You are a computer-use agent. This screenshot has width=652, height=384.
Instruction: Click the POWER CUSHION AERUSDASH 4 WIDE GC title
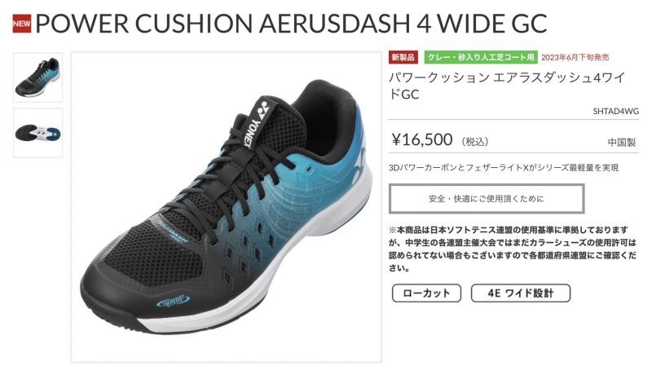point(291,24)
